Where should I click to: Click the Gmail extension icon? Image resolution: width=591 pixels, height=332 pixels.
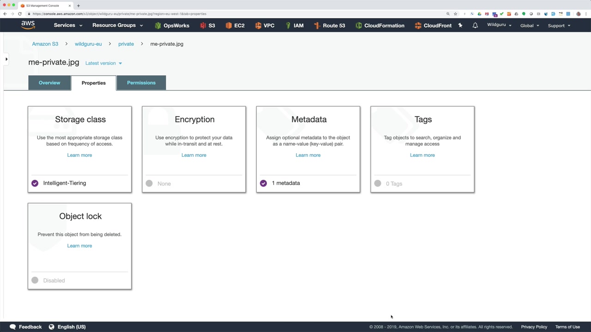tap(487, 14)
